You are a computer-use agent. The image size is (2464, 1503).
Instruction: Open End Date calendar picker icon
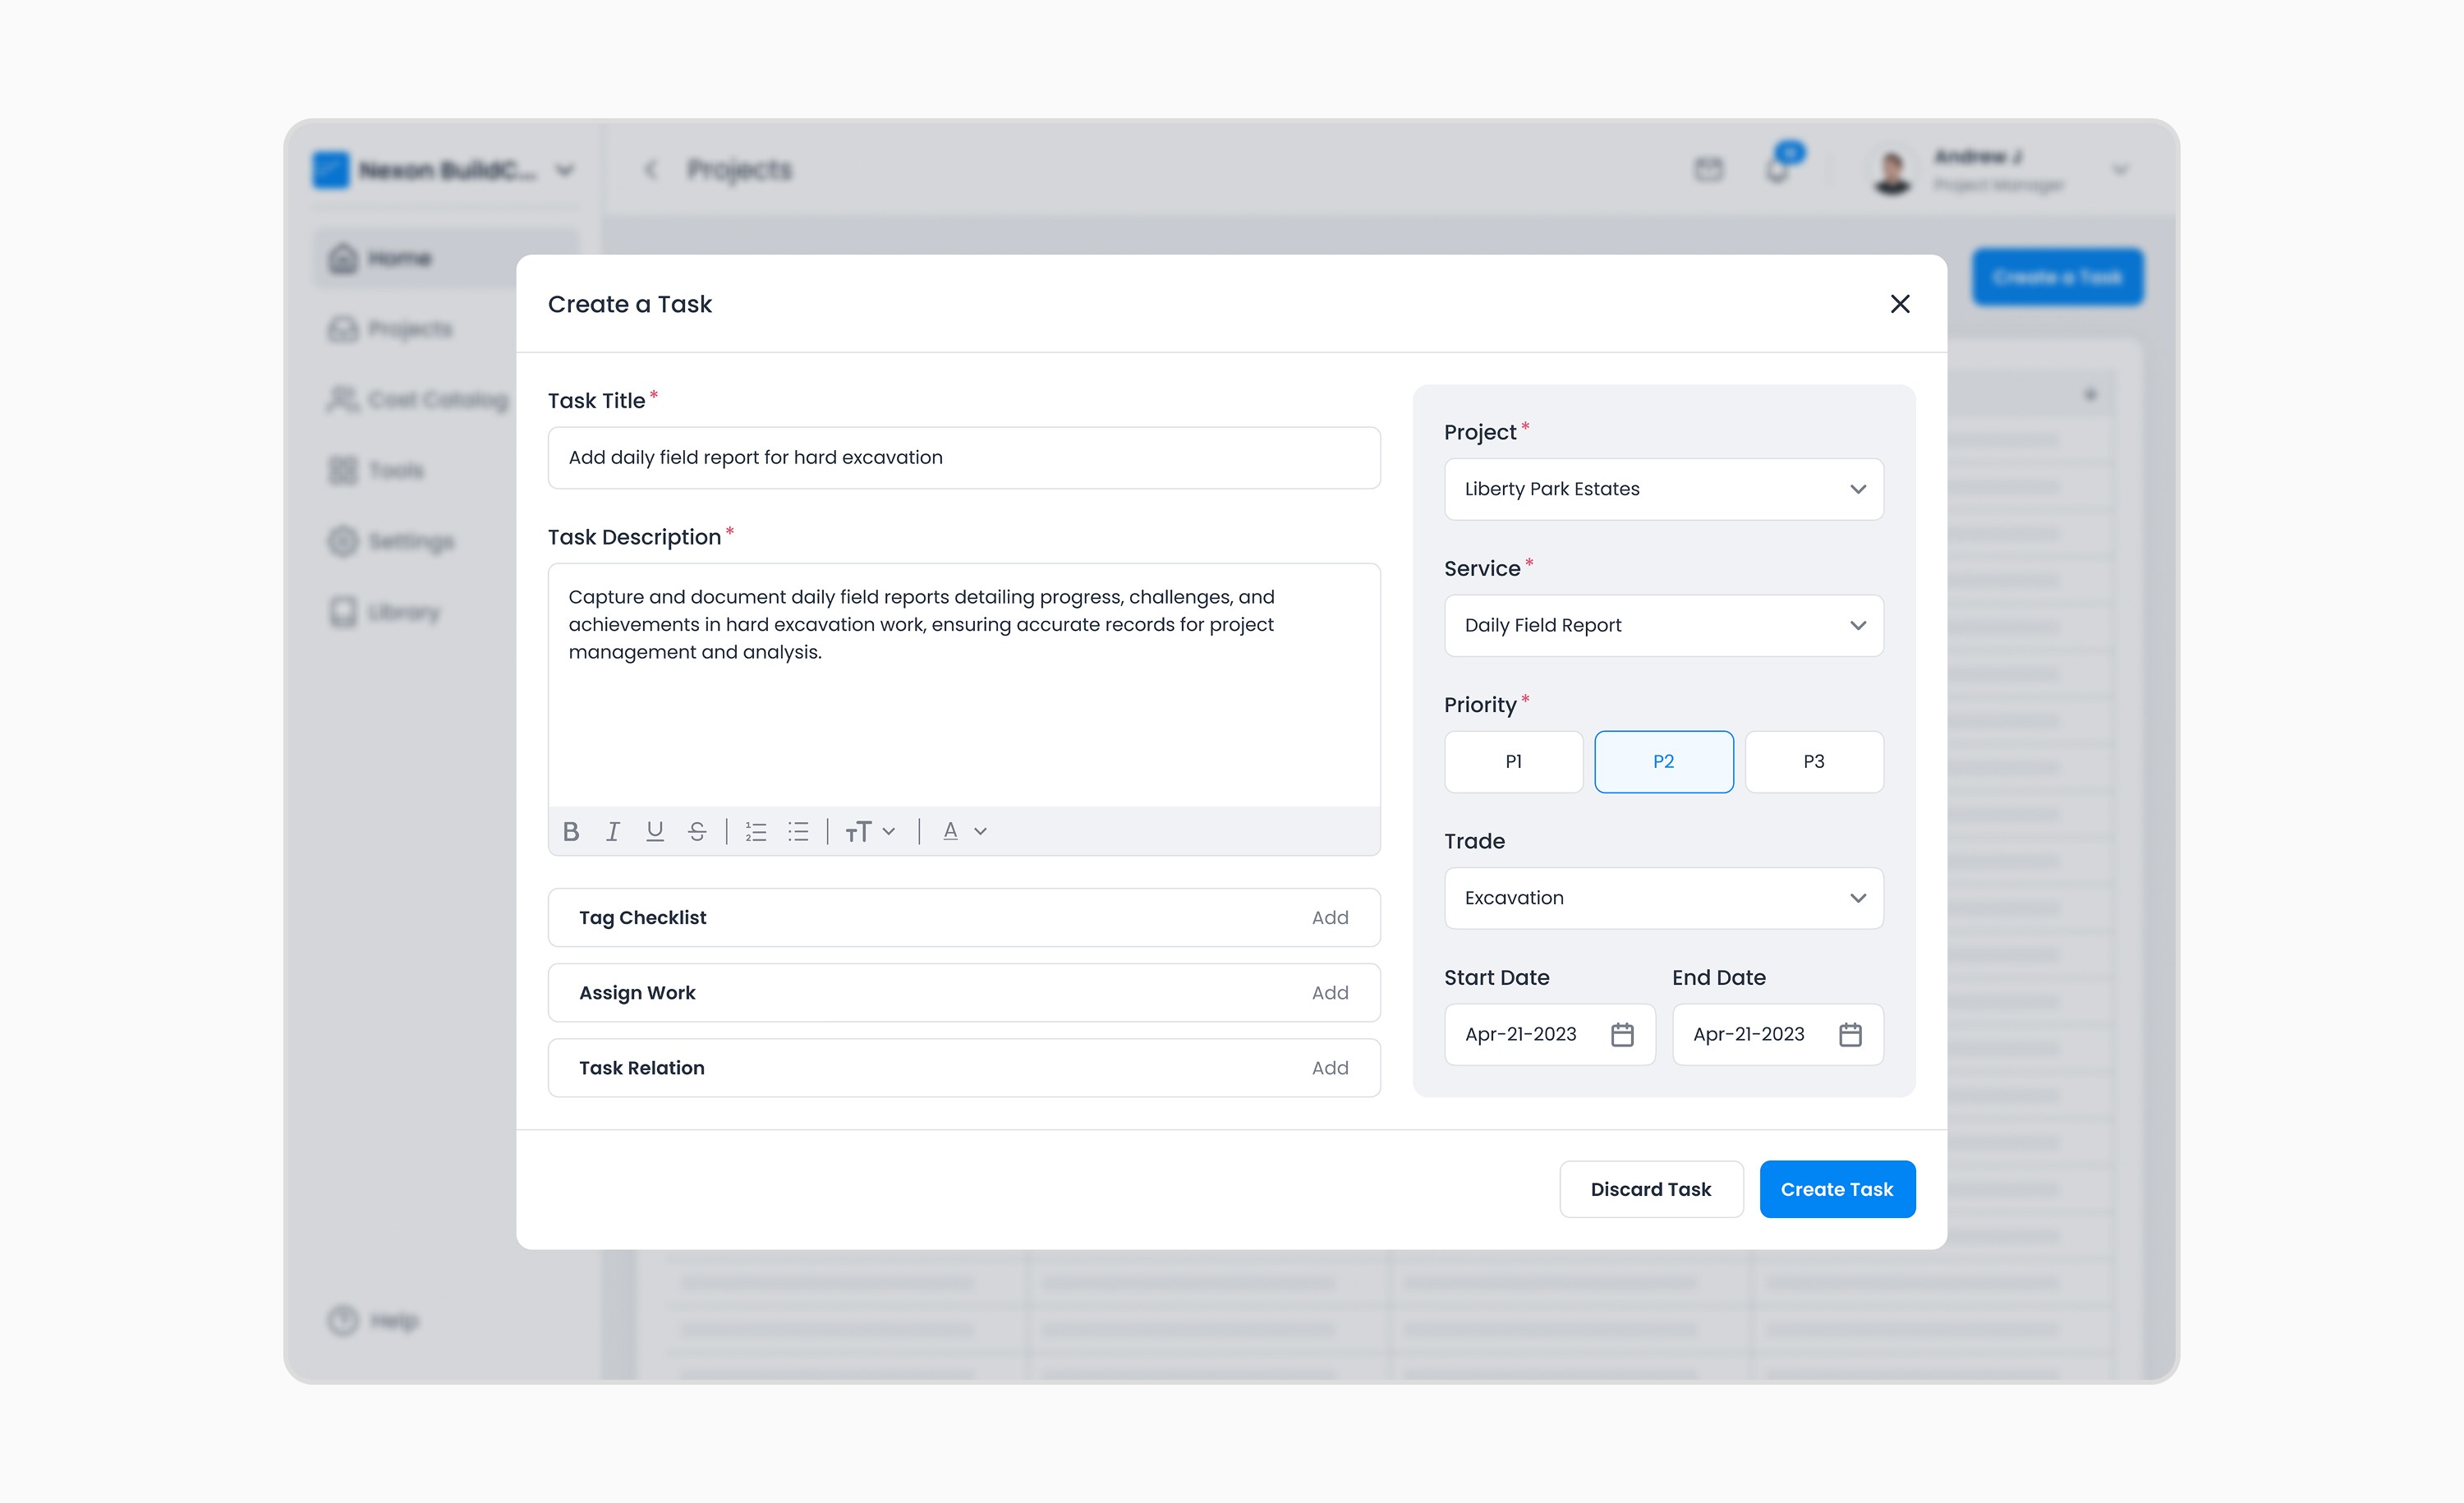point(1850,1034)
